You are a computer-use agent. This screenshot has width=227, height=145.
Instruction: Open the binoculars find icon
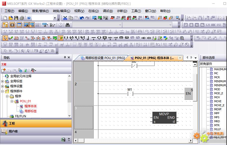coord(68,25)
